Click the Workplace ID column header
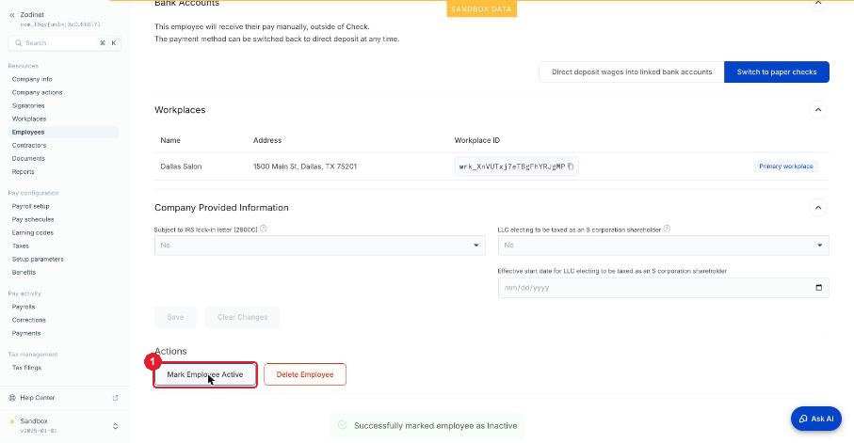 pos(477,140)
